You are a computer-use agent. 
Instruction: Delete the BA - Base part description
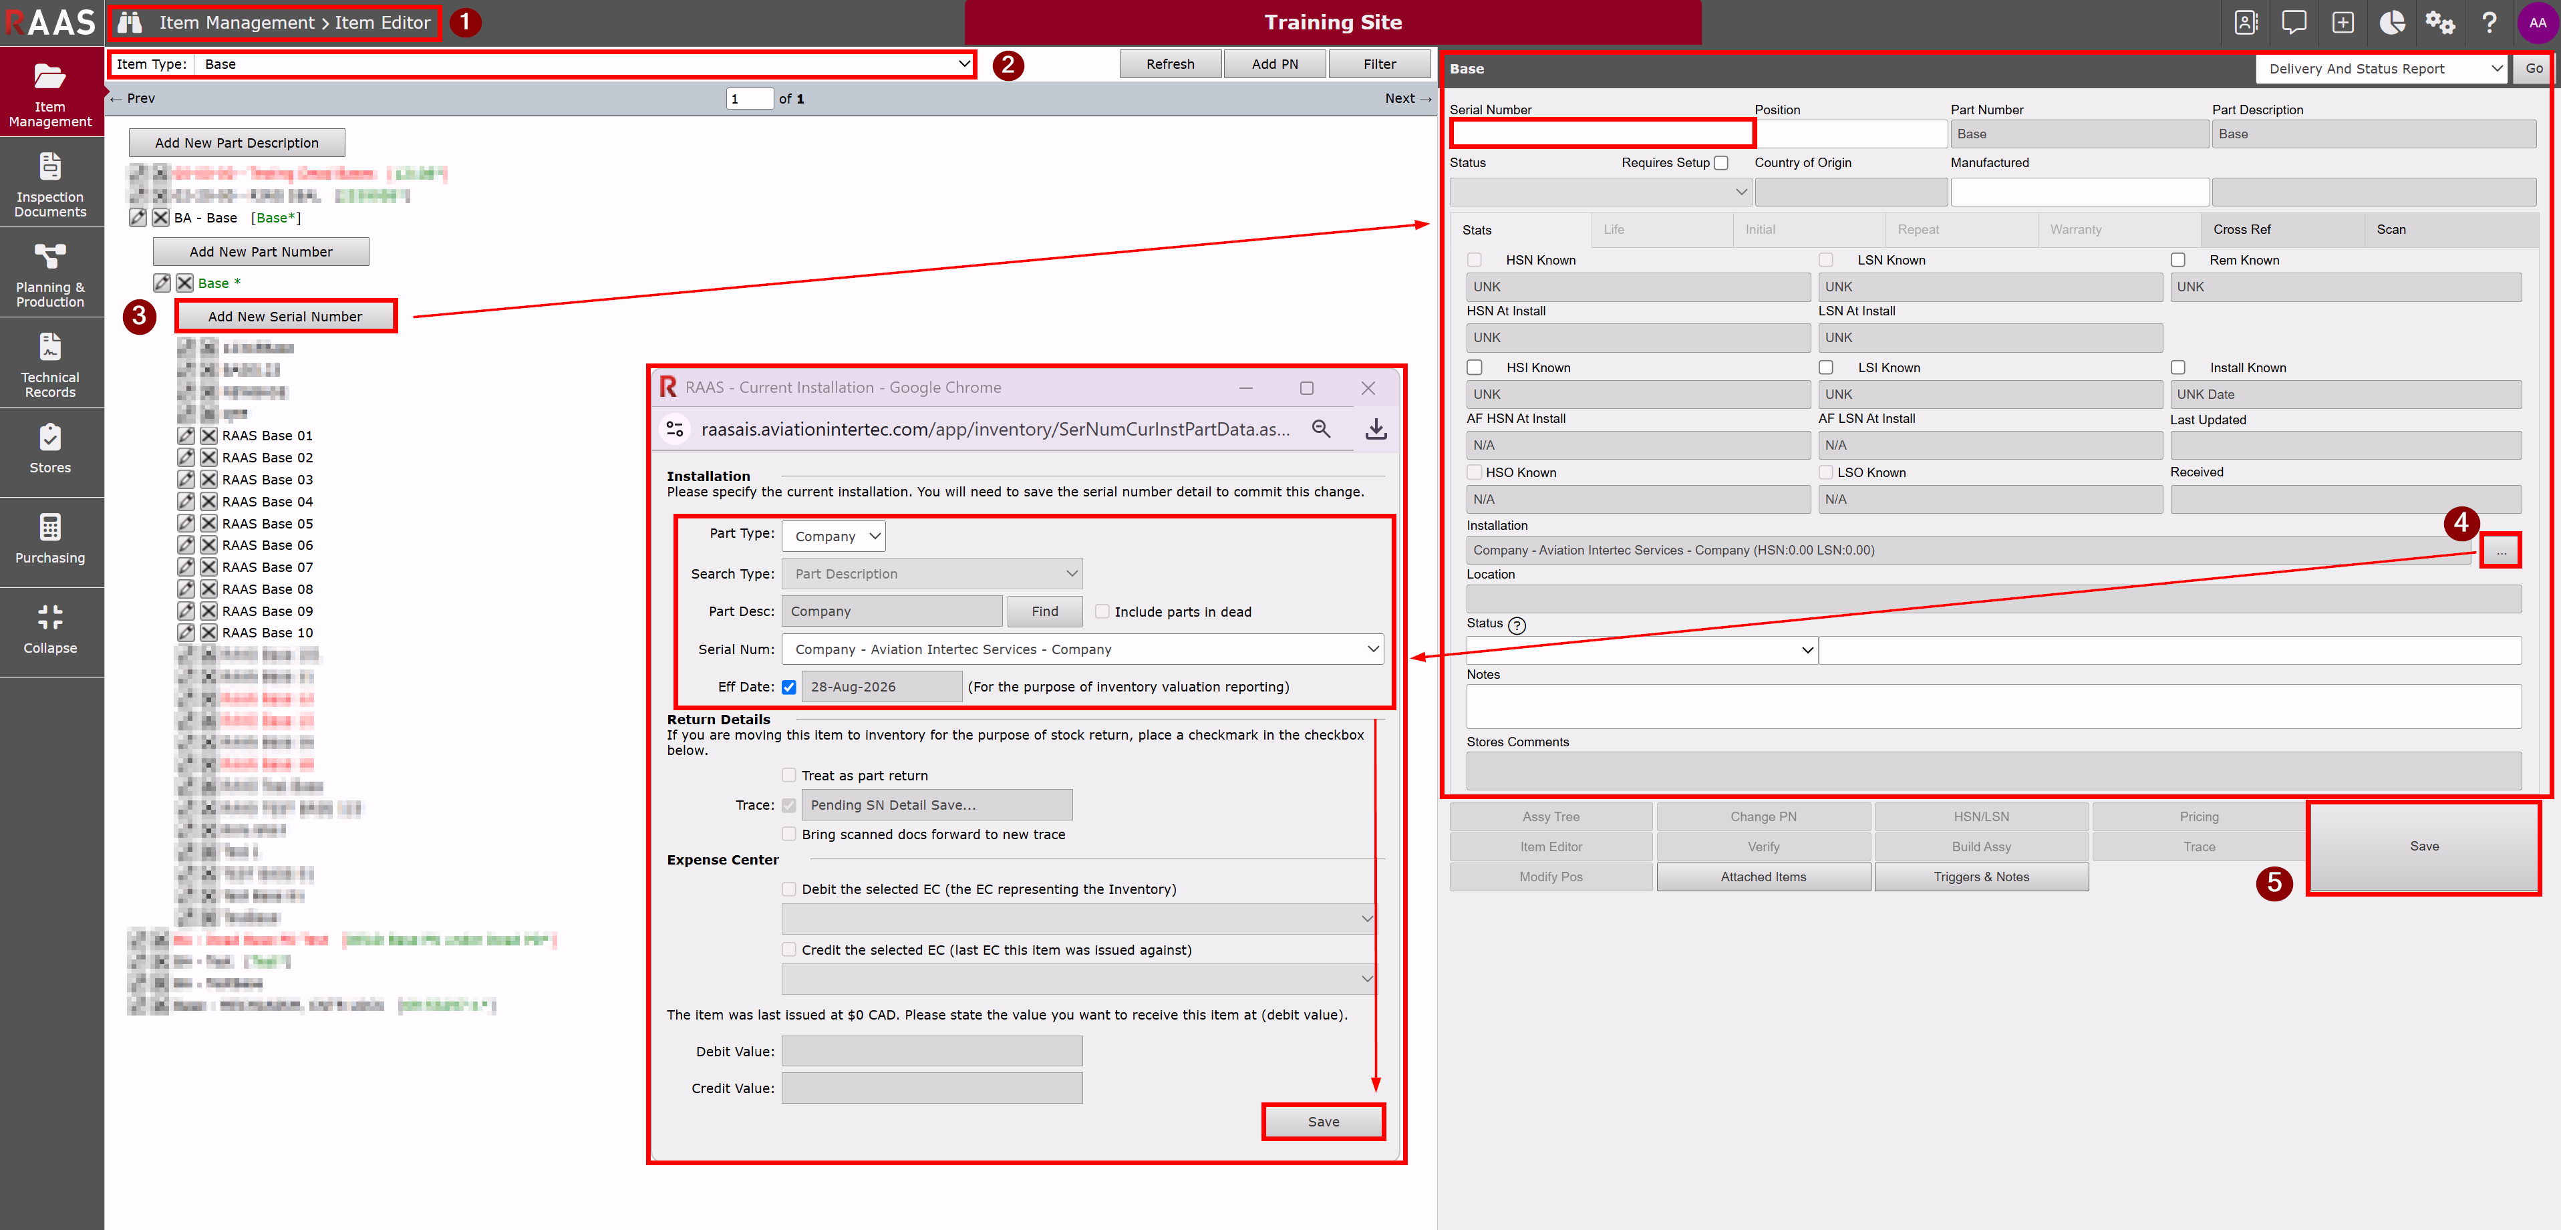pos(160,218)
